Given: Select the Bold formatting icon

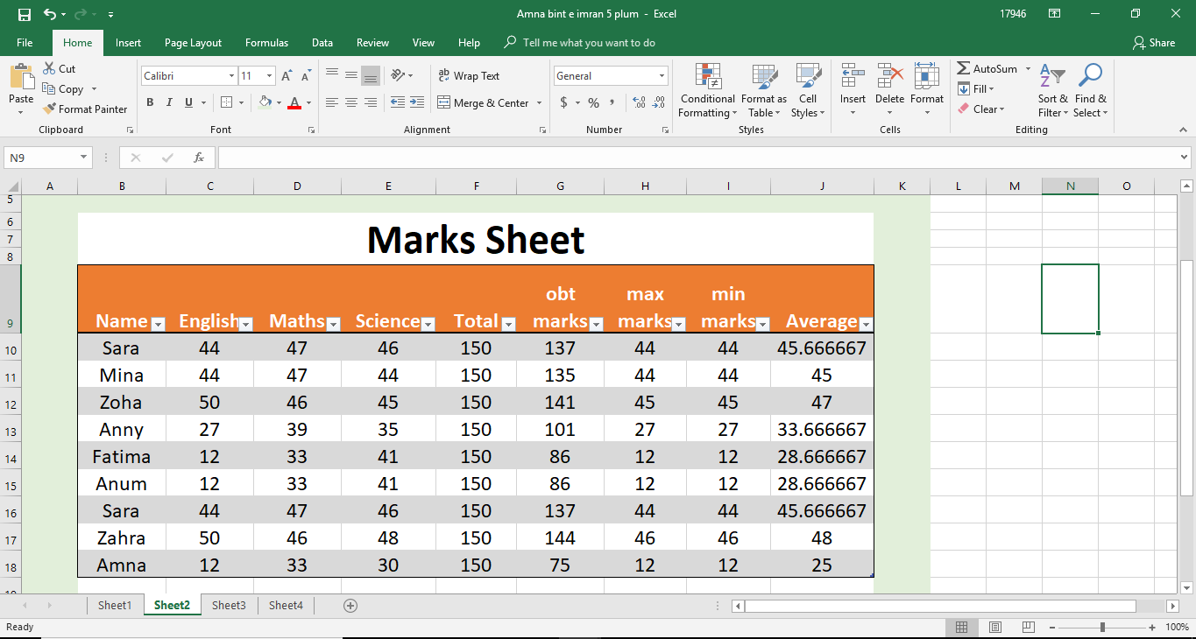Looking at the screenshot, I should pos(150,102).
